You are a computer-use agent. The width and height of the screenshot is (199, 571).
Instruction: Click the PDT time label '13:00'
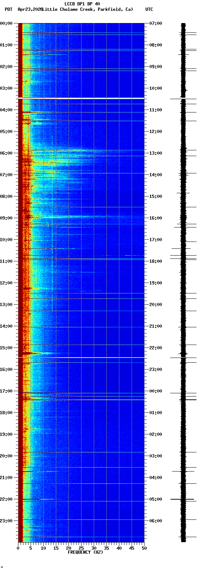pos(6,305)
